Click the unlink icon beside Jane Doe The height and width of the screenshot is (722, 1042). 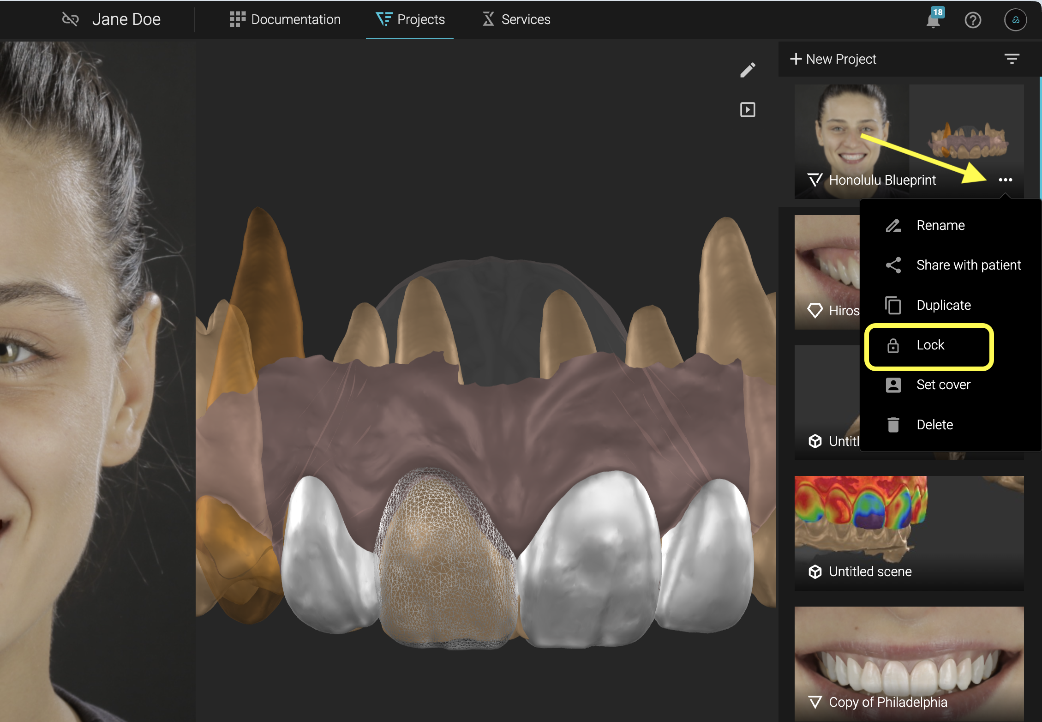coord(70,19)
